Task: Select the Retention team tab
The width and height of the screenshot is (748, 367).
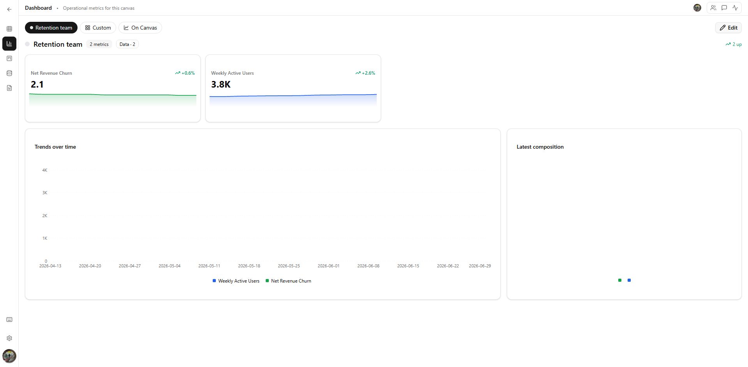Action: point(51,28)
